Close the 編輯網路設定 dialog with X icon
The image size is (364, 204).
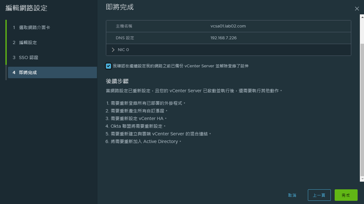(x=357, y=9)
